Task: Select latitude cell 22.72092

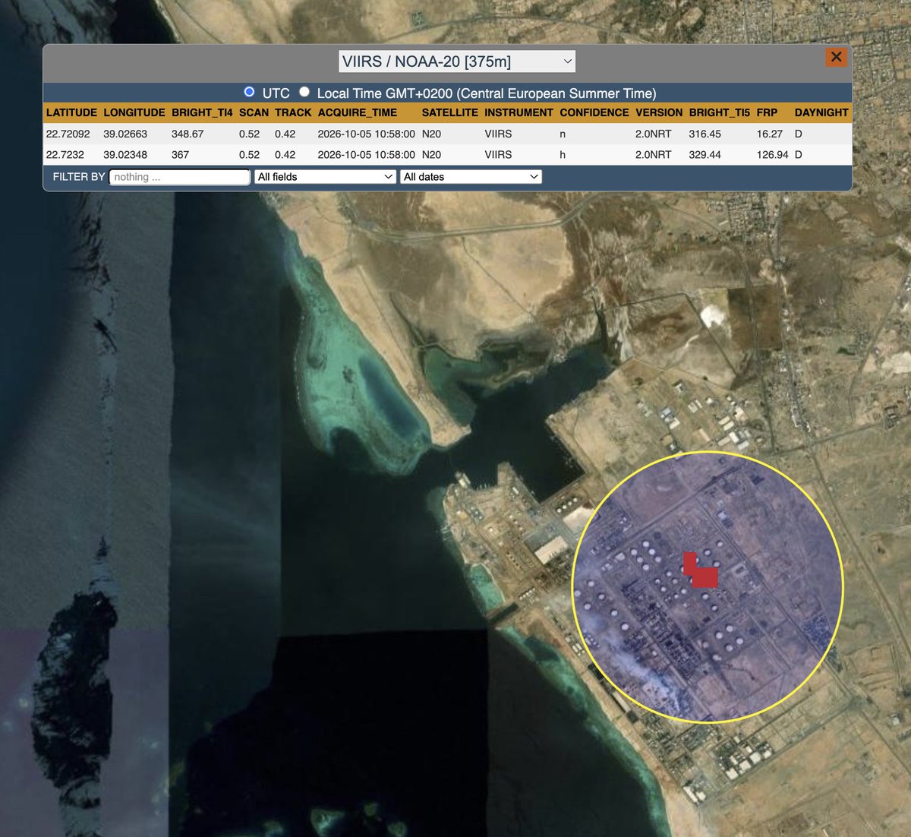Action: point(68,134)
